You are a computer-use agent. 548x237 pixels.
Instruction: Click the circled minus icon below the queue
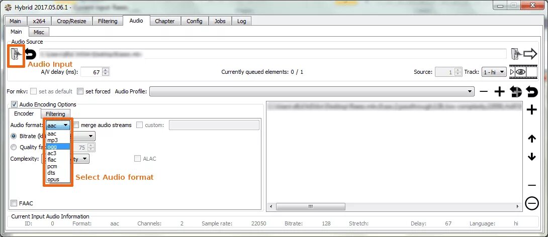[531, 203]
